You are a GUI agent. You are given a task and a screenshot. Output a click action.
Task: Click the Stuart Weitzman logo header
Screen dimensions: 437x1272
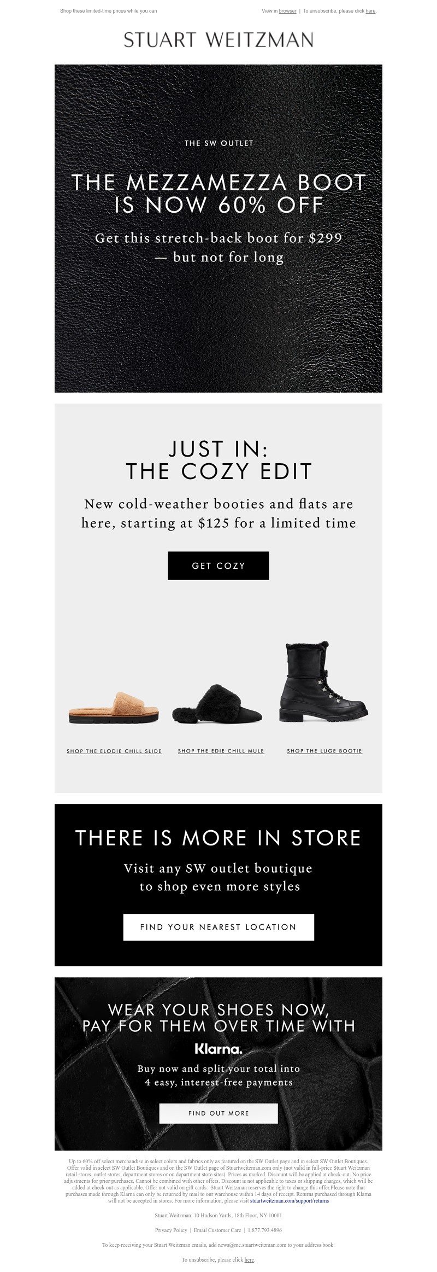pyautogui.click(x=218, y=39)
